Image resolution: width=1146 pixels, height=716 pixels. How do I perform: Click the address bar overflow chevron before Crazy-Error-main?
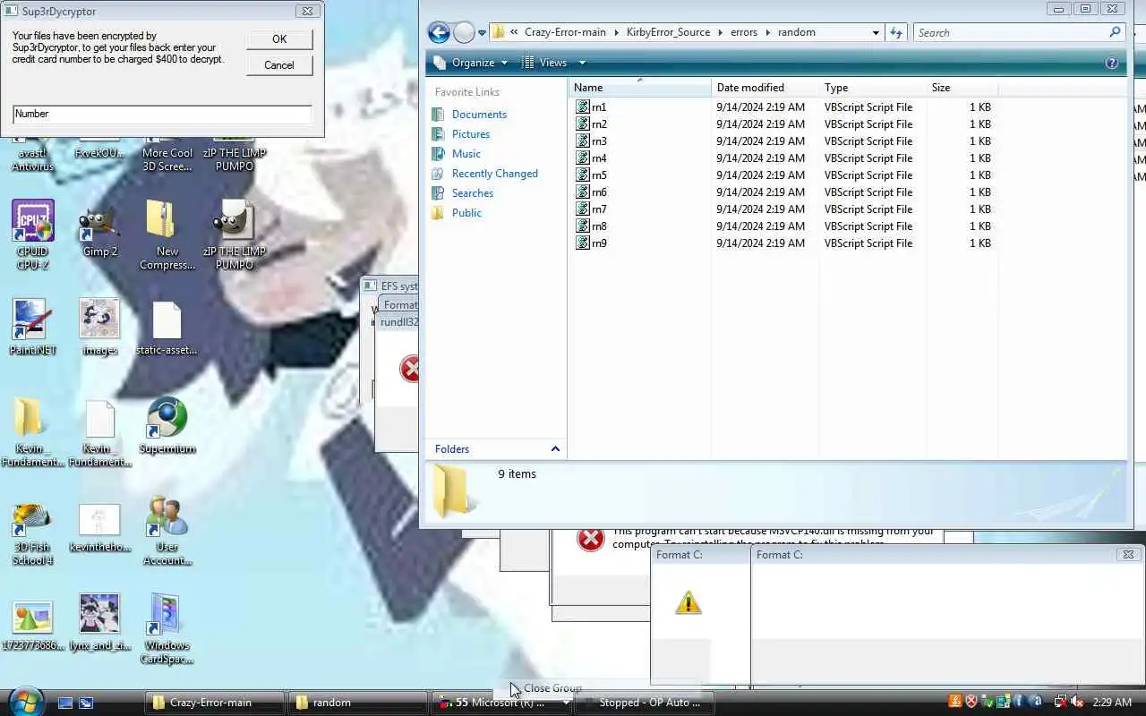[x=514, y=32]
